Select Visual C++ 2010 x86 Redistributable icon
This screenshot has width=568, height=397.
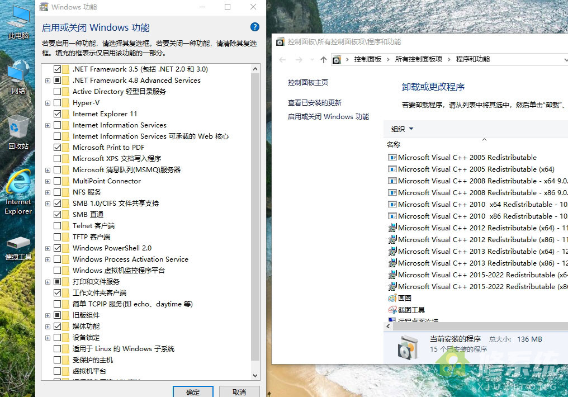point(392,216)
